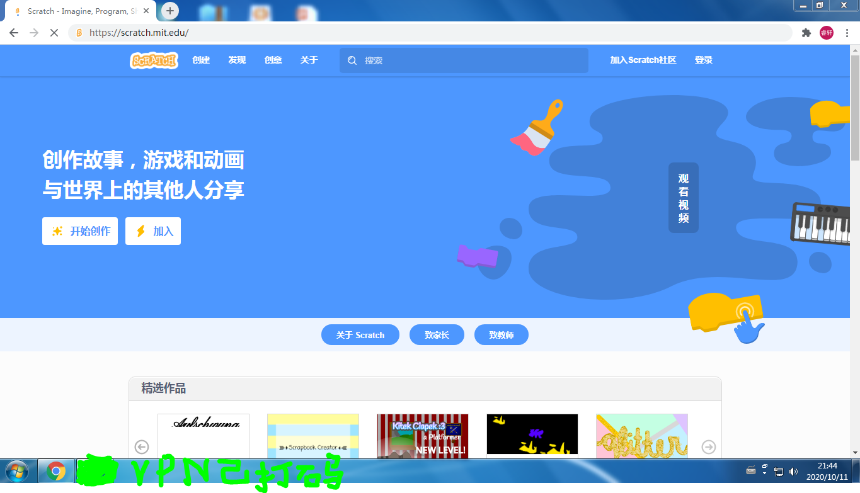Click the taskbar clock showing 21:44
The image size is (860, 493).
(x=827, y=471)
